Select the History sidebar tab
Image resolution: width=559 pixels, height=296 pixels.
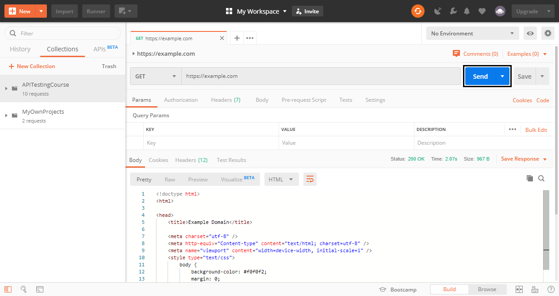pos(20,49)
